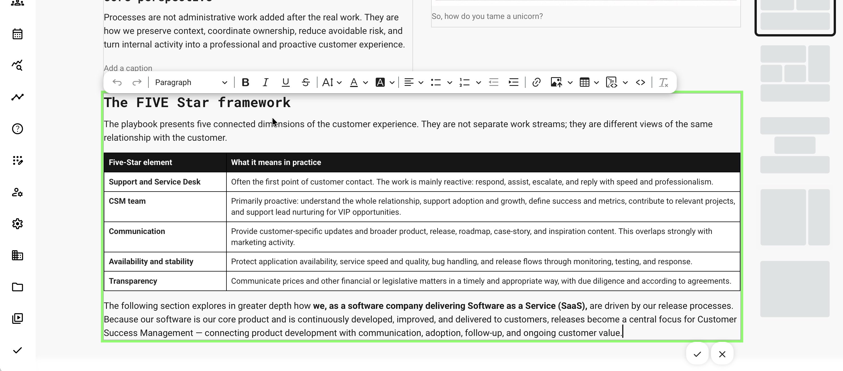Click the insert image icon
This screenshot has width=843, height=371.
556,83
